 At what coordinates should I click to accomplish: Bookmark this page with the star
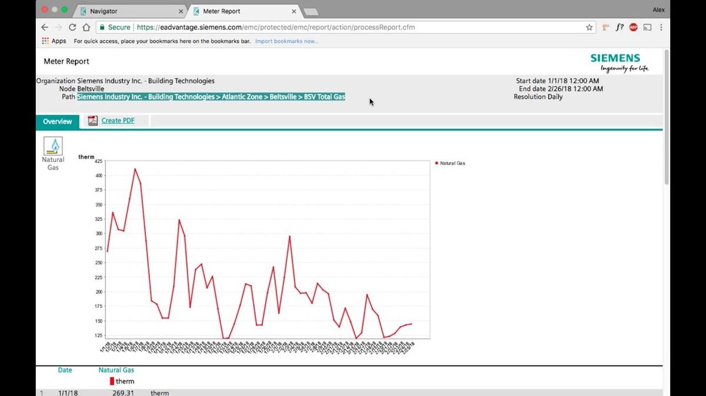tap(590, 27)
